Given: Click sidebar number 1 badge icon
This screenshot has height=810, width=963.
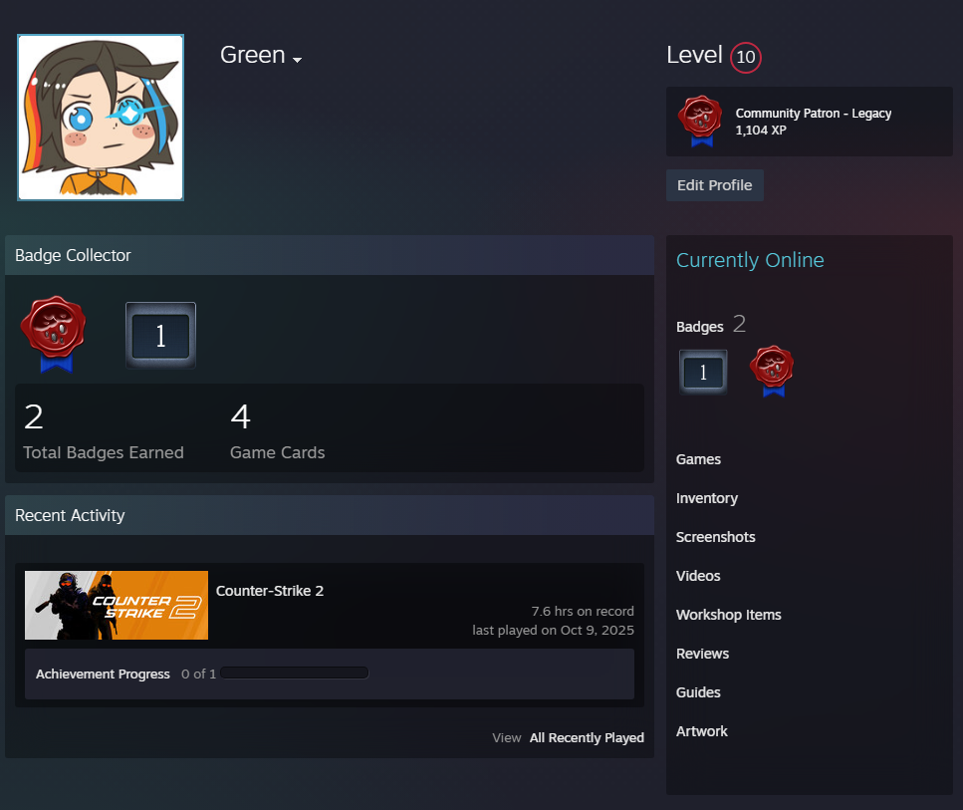Looking at the screenshot, I should 703,372.
